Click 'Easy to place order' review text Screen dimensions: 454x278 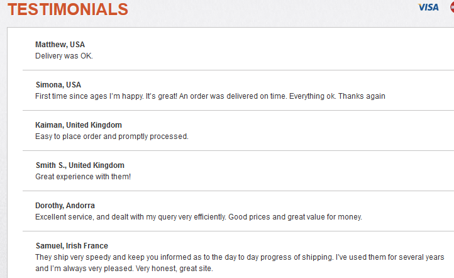tap(112, 136)
